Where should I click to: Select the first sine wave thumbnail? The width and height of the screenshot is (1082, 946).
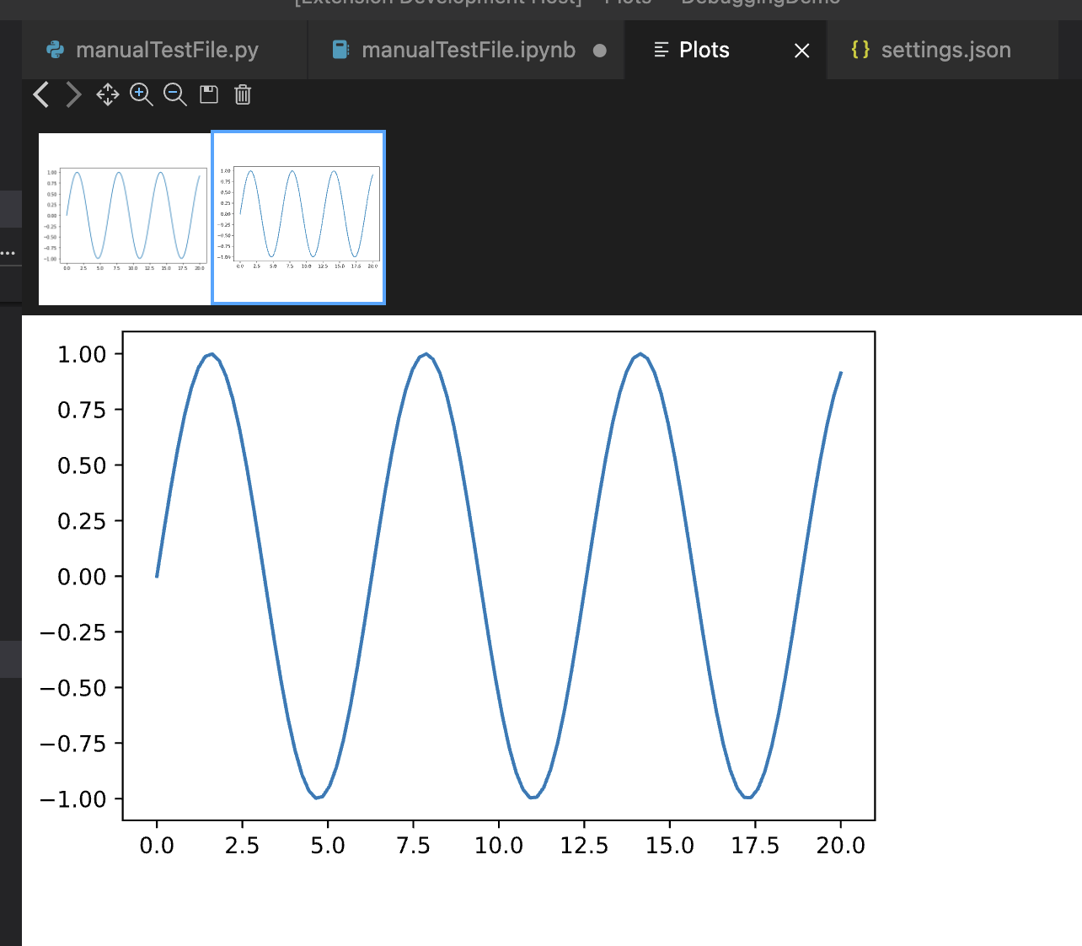[x=123, y=217]
